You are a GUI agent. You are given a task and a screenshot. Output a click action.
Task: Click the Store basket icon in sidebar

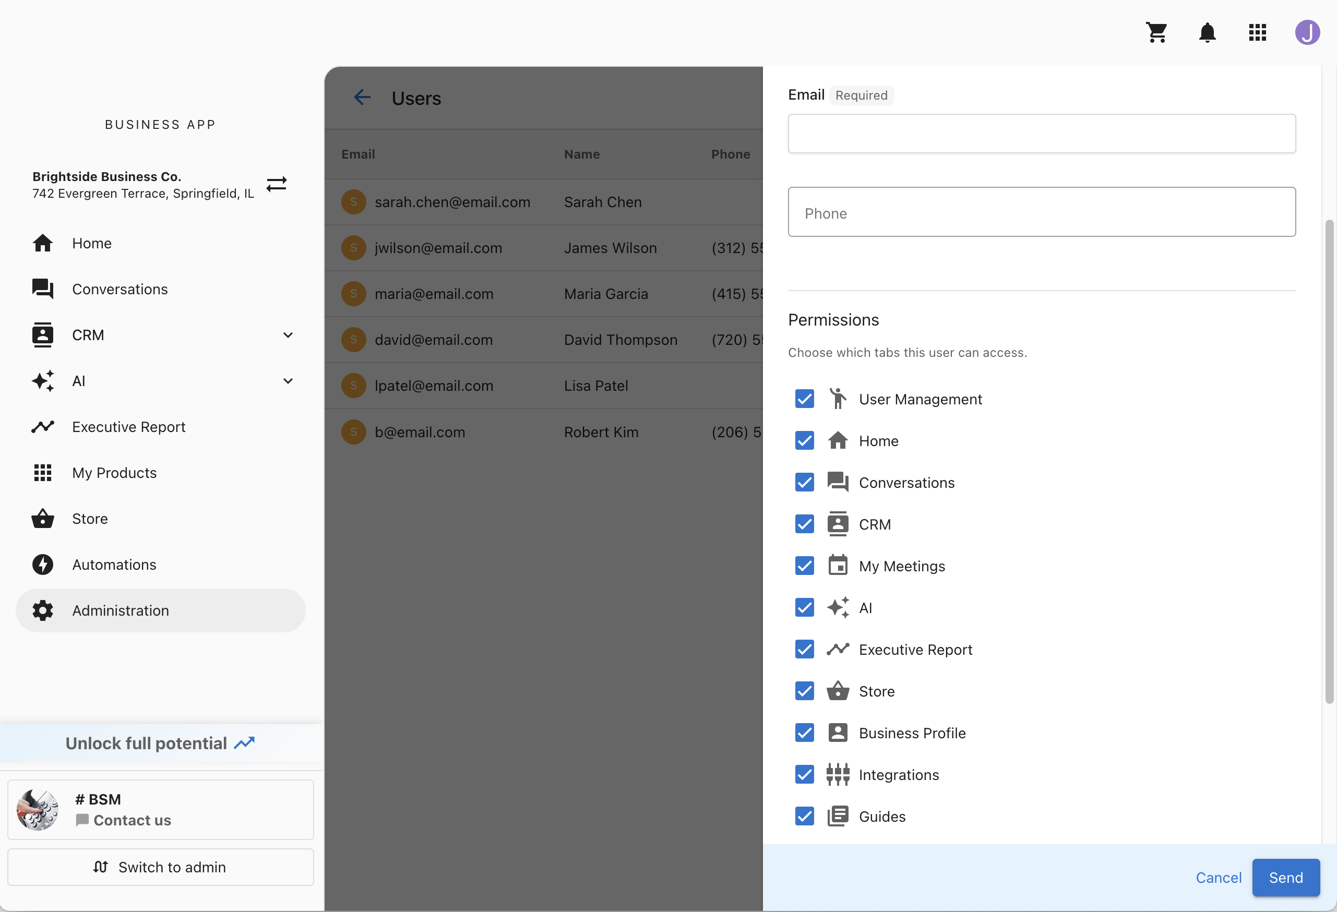[43, 518]
